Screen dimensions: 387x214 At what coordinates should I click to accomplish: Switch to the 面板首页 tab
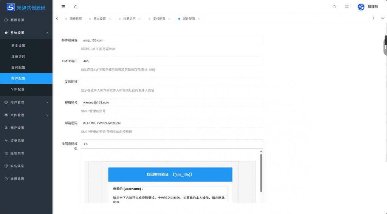73,19
